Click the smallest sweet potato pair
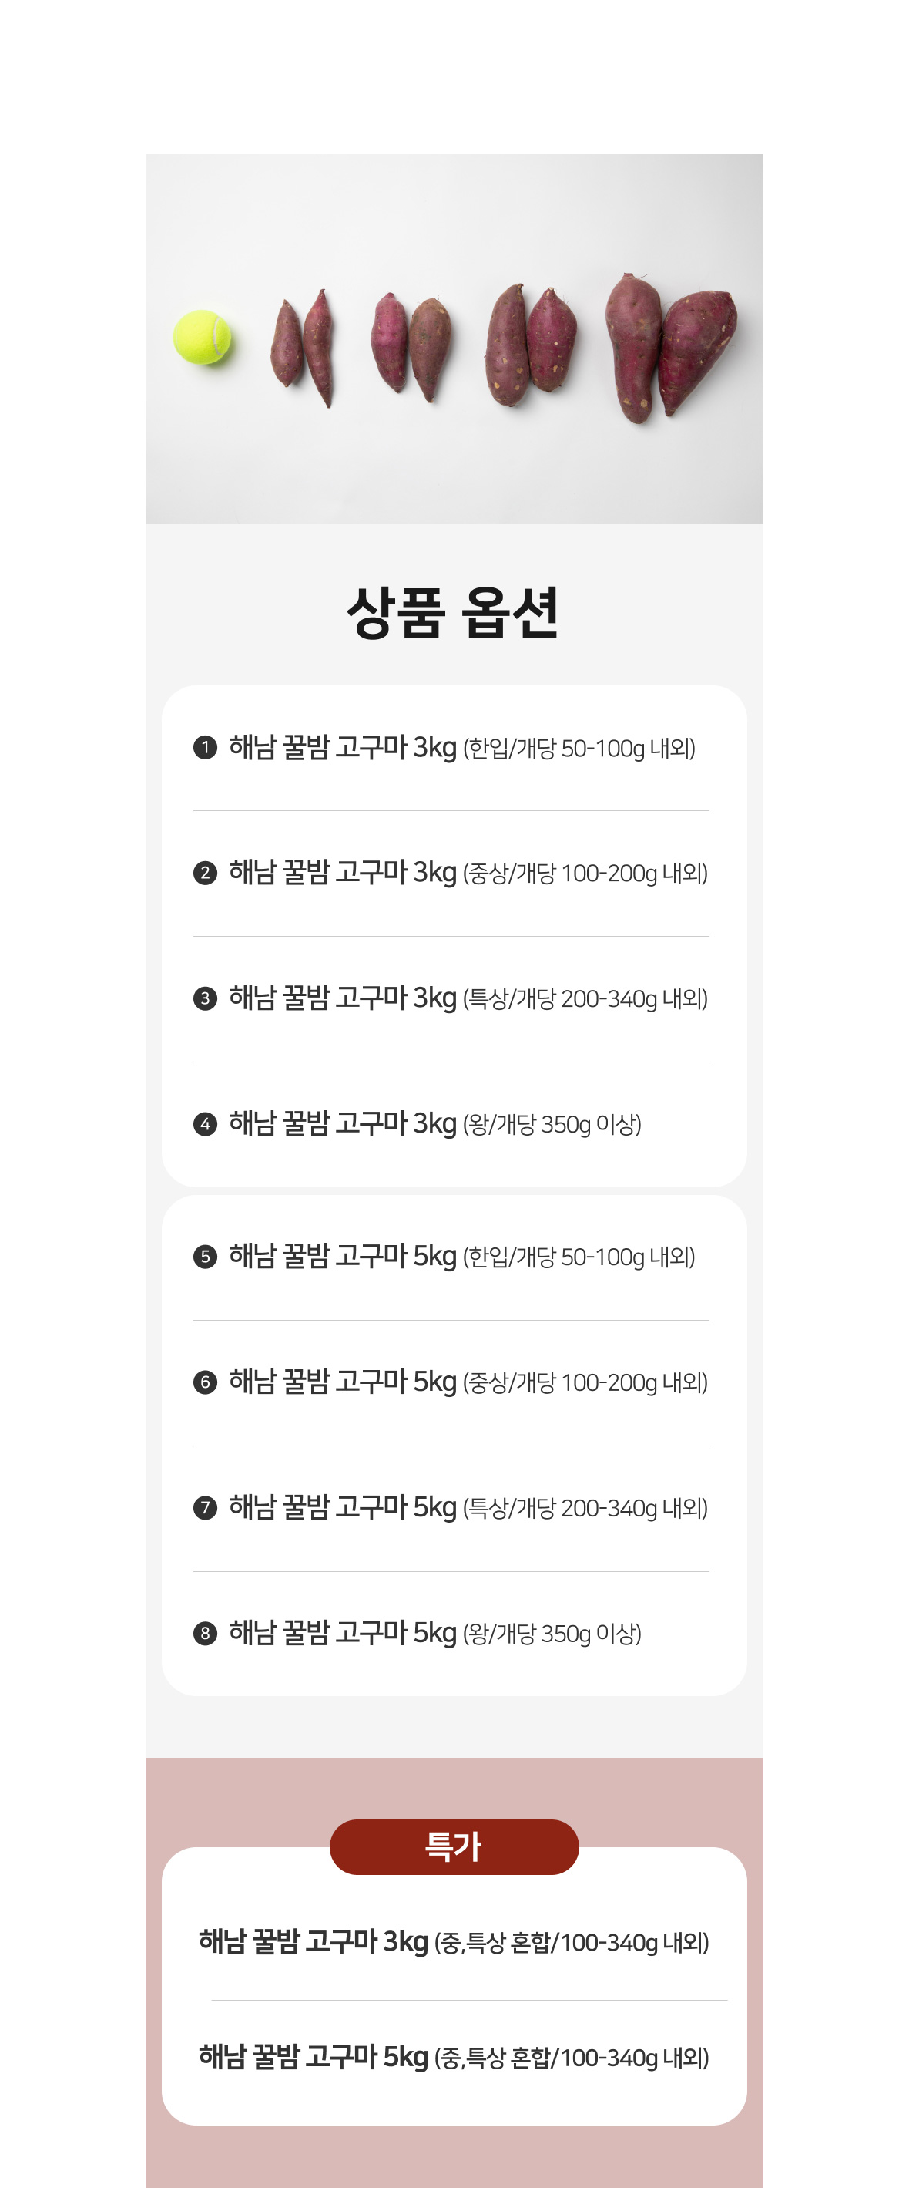909x2188 pixels. [303, 348]
